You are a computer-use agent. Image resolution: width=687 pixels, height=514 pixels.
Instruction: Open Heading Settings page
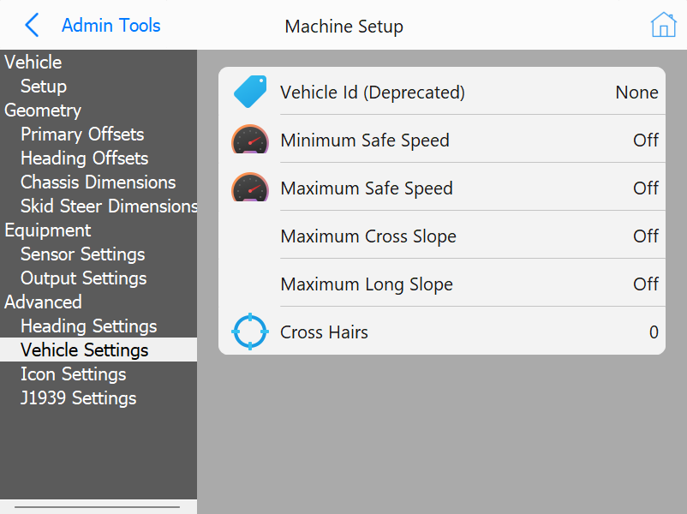coord(99,326)
